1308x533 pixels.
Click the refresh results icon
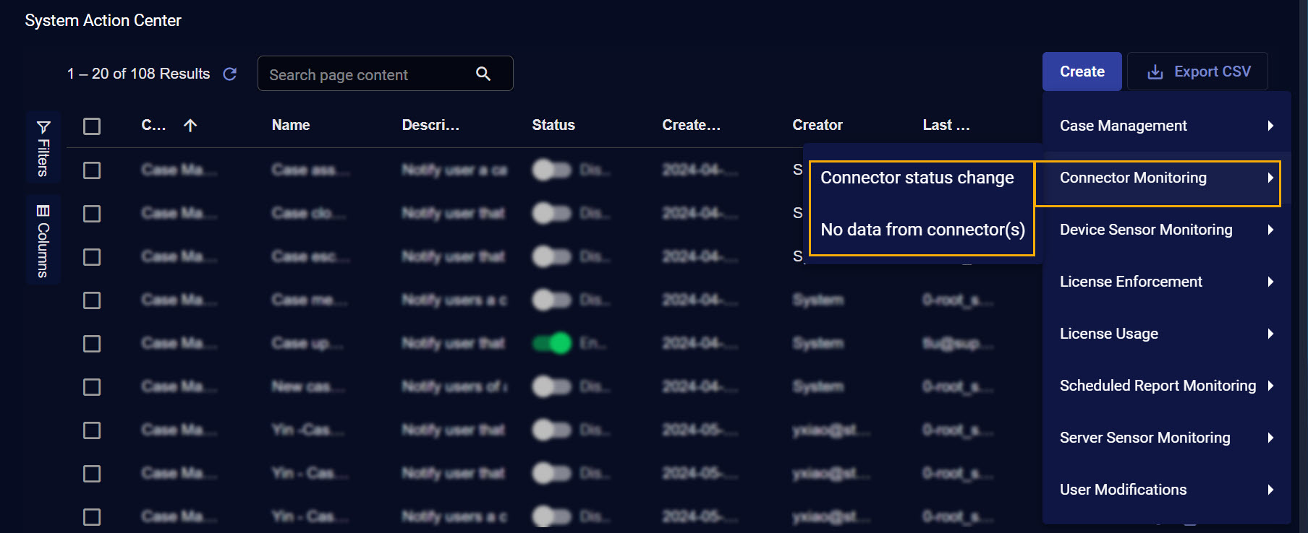pos(230,74)
